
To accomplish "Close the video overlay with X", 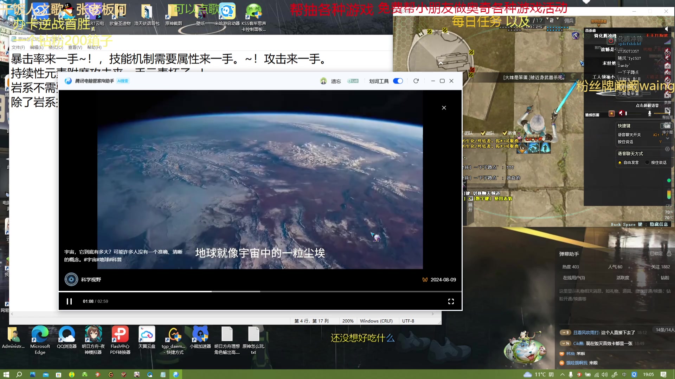I will (x=444, y=108).
